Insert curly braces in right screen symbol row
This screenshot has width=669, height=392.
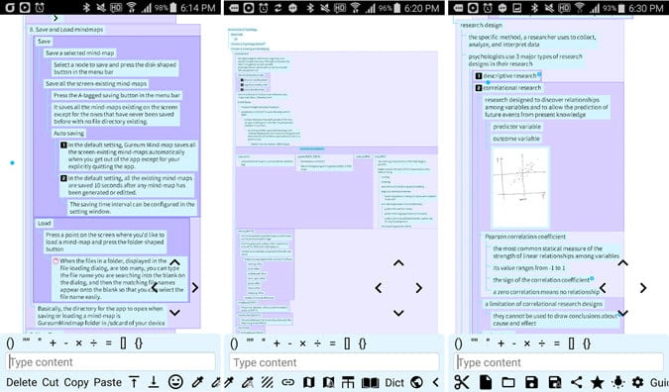pos(587,343)
